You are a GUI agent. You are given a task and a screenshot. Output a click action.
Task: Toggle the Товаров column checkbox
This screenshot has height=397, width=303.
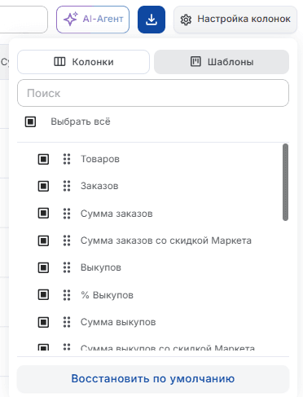tap(43, 159)
